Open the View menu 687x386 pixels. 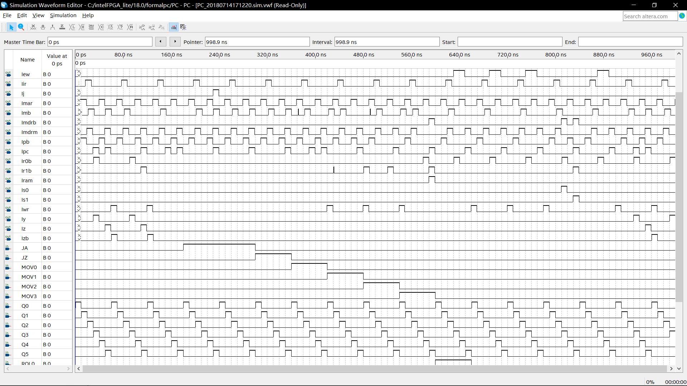(x=38, y=15)
